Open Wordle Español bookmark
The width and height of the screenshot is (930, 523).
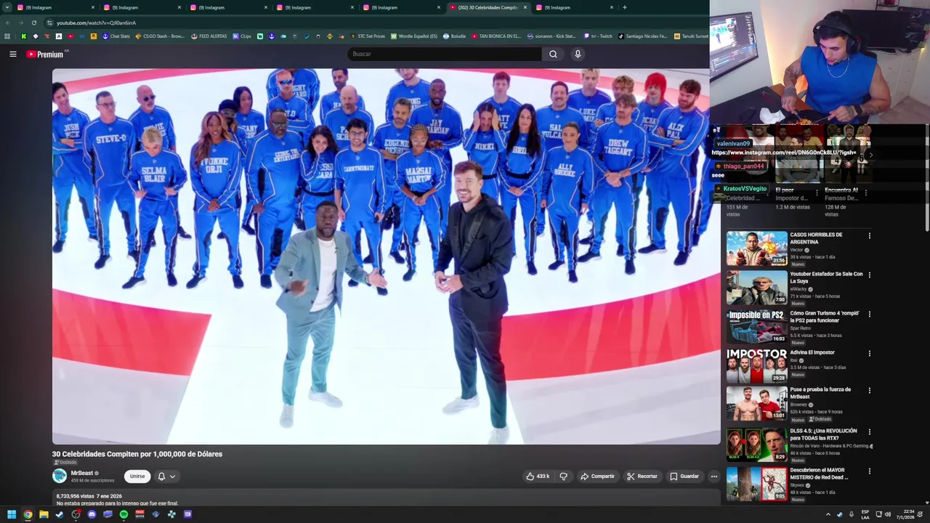(414, 36)
